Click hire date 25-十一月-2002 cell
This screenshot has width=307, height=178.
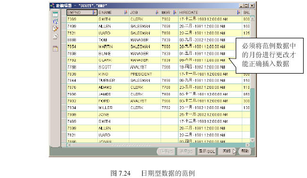[x=210, y=115]
